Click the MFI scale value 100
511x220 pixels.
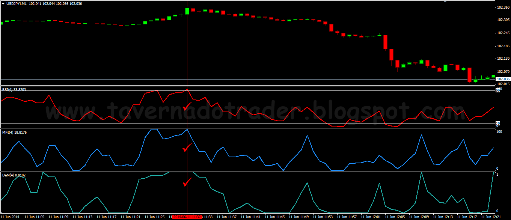tap(499, 132)
